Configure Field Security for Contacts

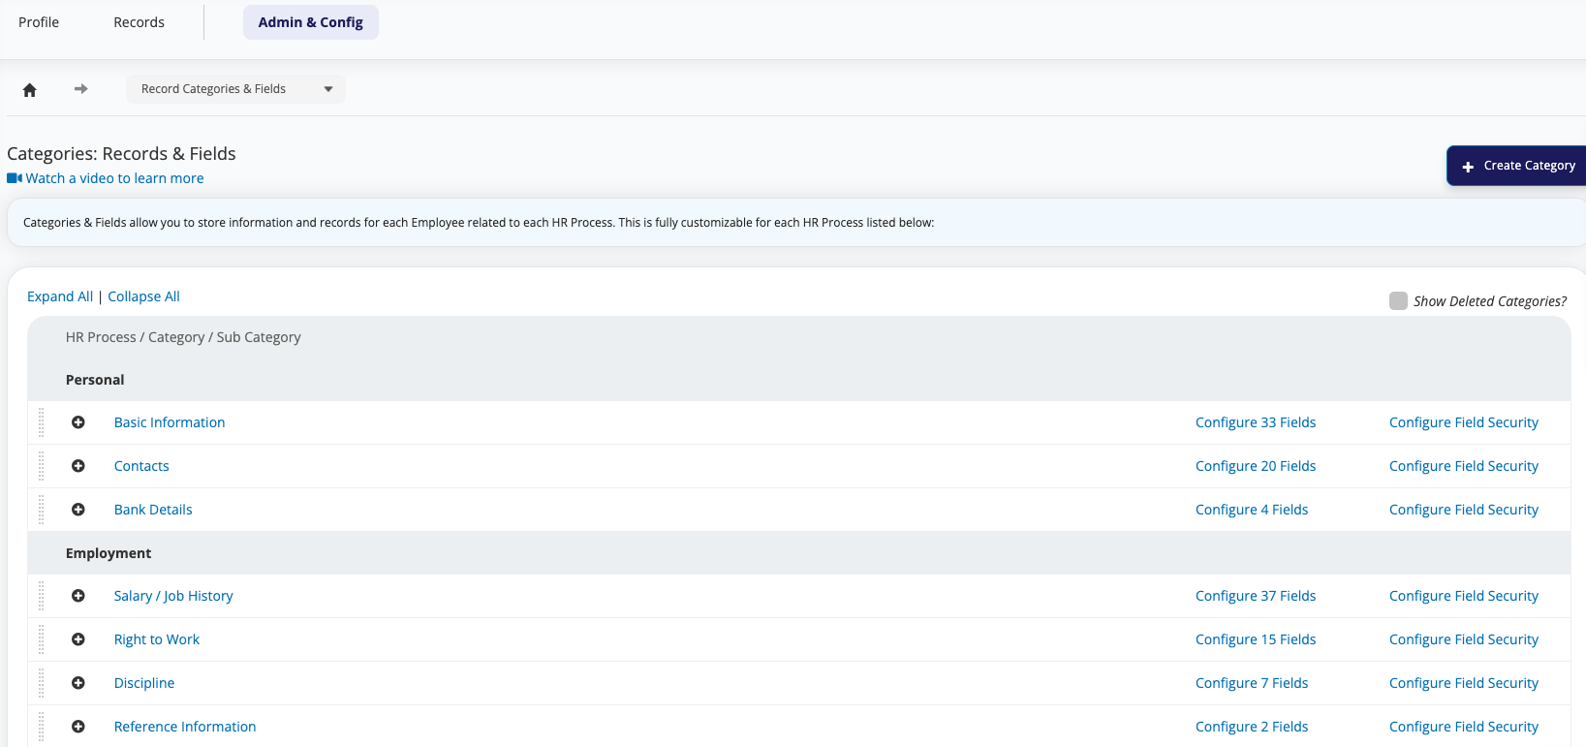click(x=1464, y=466)
